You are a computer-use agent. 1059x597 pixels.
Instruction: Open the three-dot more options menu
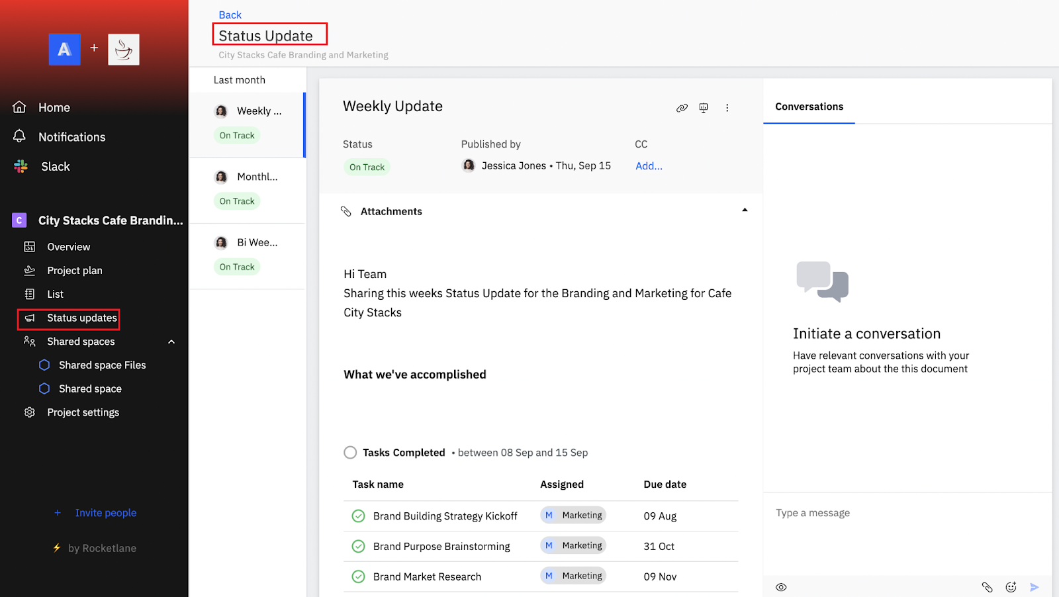[727, 108]
